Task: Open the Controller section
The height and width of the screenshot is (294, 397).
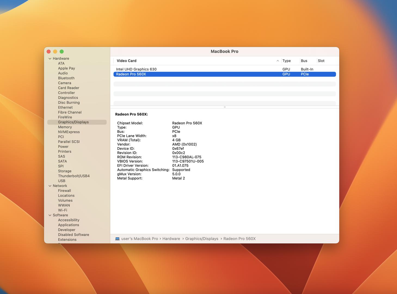Action: tap(66, 93)
